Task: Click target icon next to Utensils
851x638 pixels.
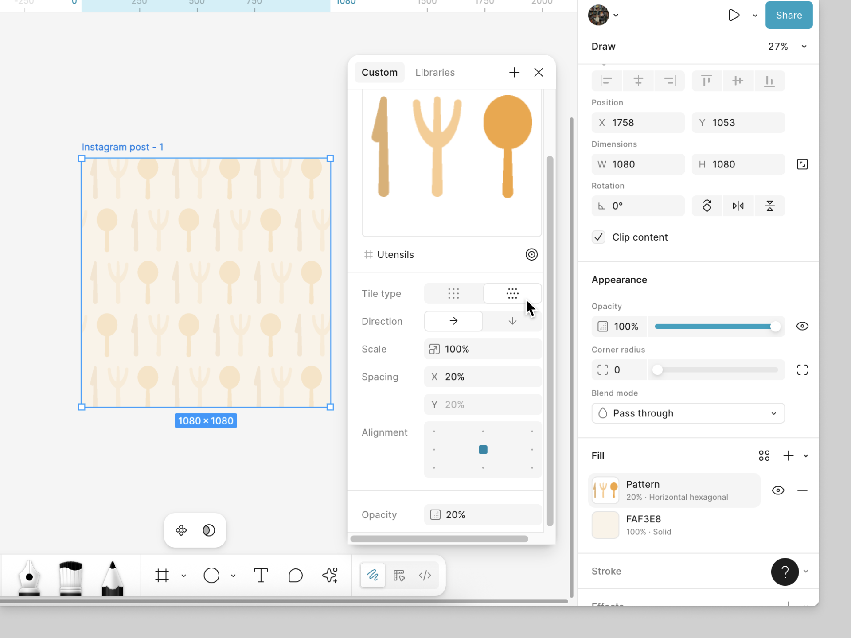Action: 531,255
